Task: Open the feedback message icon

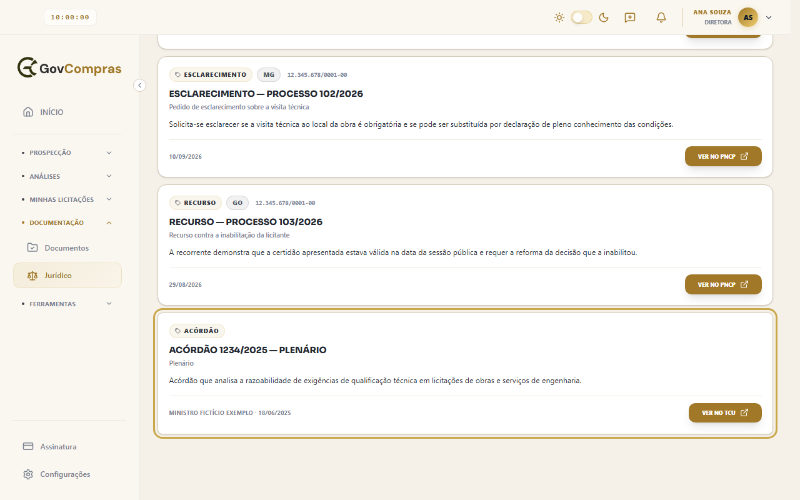Action: [630, 17]
